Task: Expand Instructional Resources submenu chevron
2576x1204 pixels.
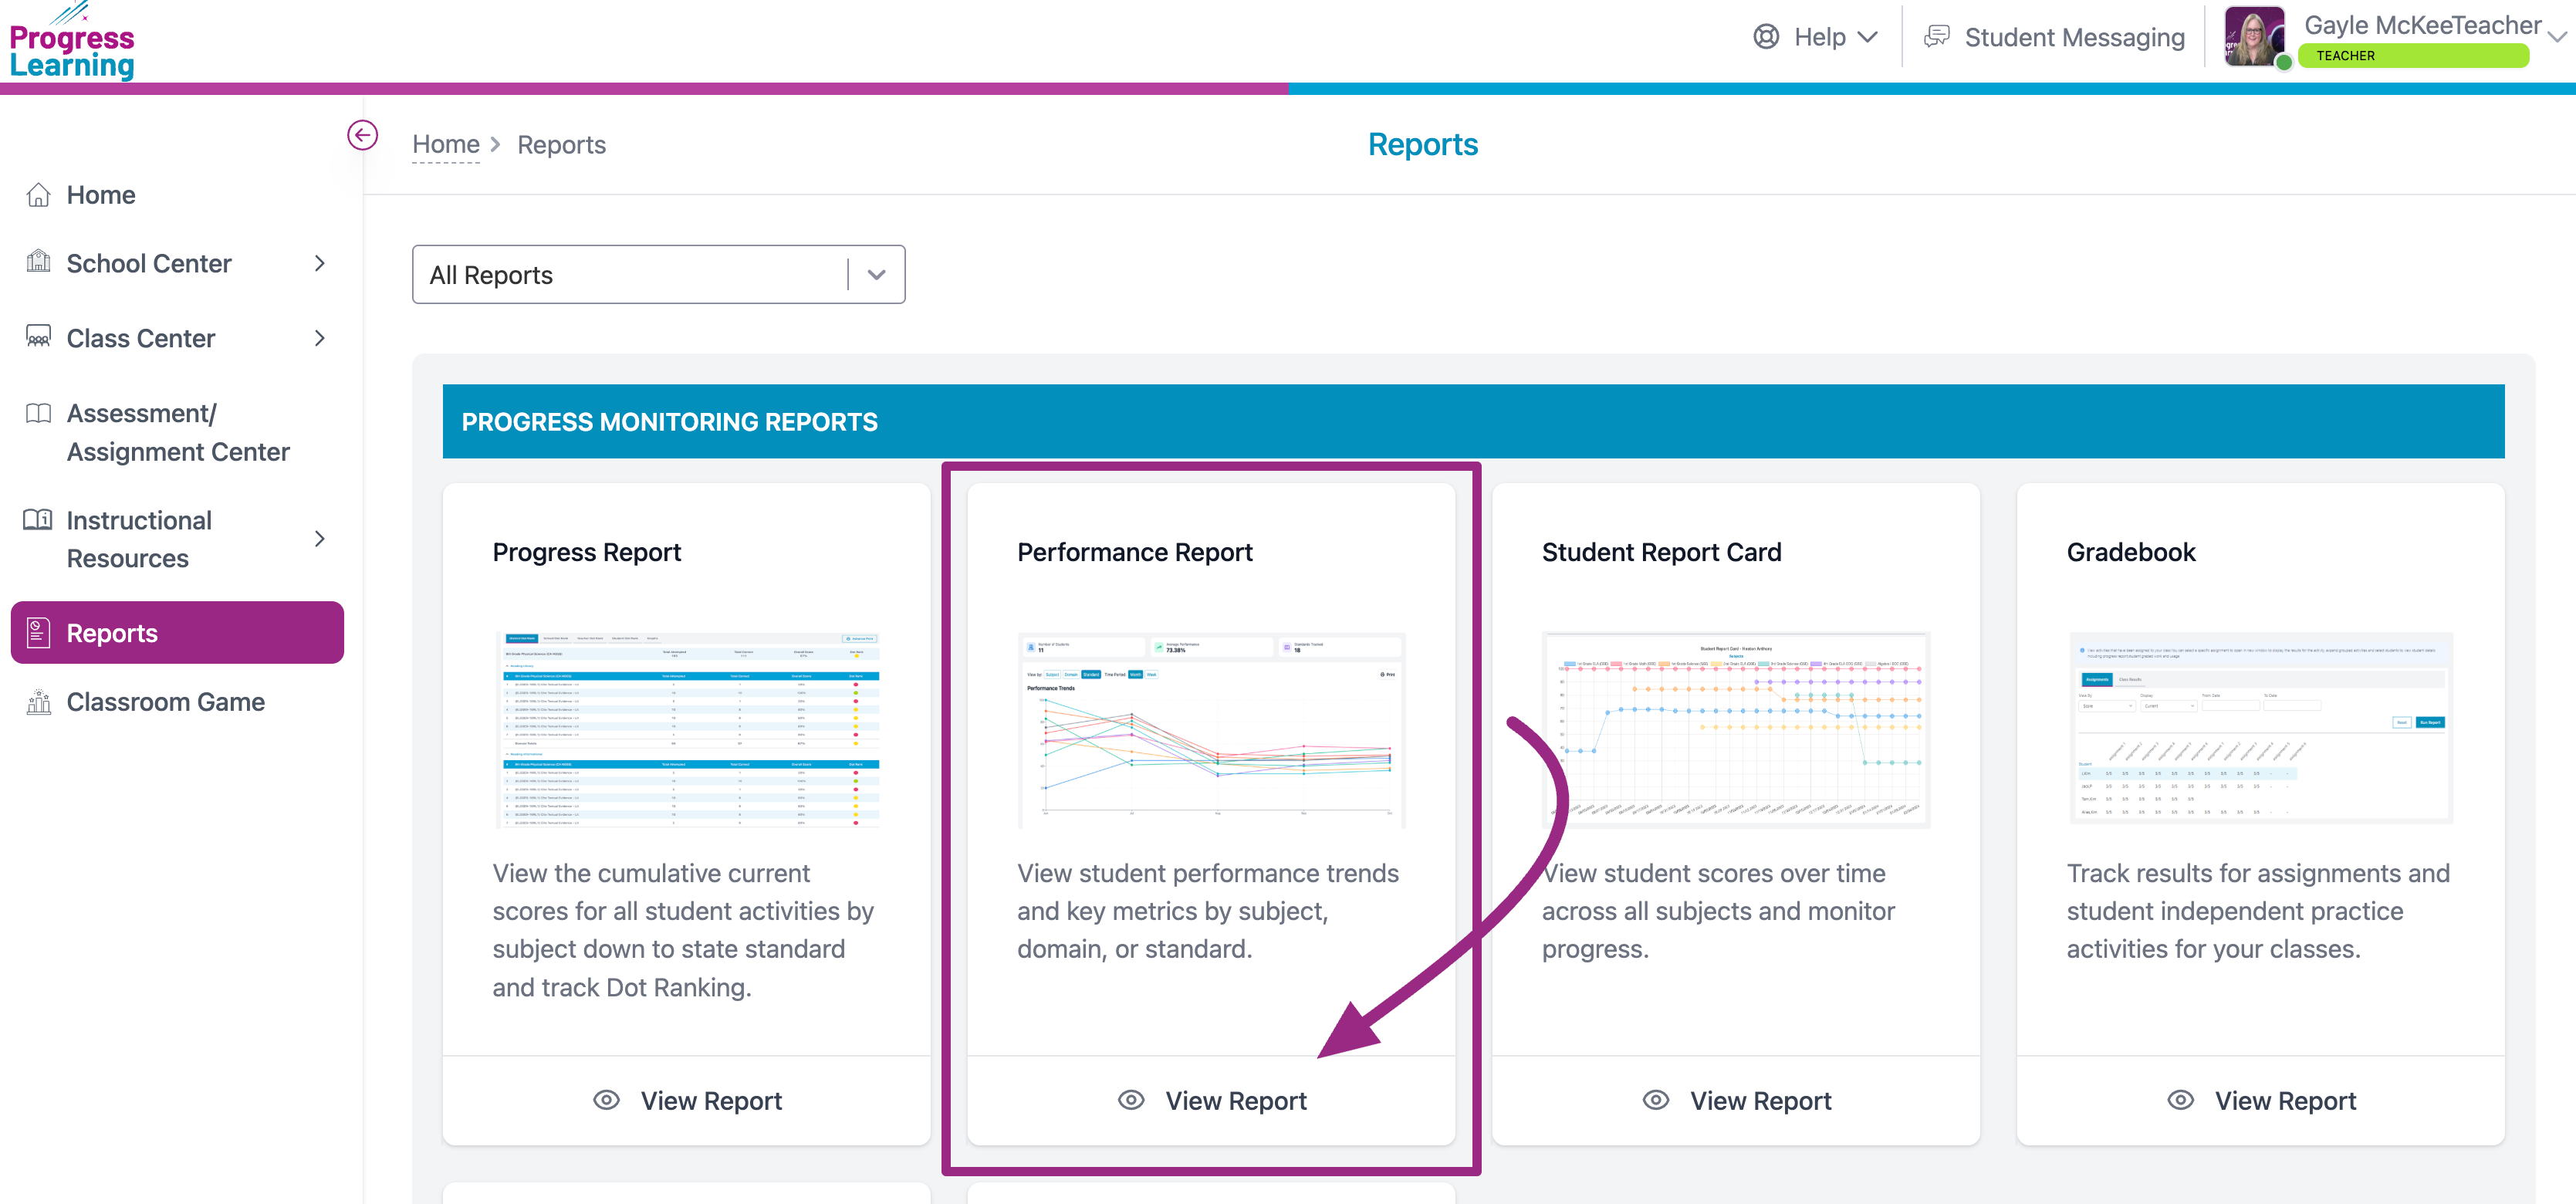Action: click(320, 539)
